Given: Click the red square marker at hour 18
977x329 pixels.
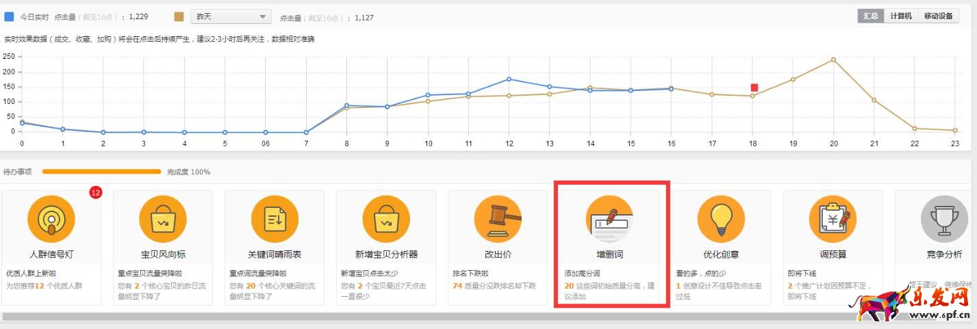Looking at the screenshot, I should click(x=754, y=88).
